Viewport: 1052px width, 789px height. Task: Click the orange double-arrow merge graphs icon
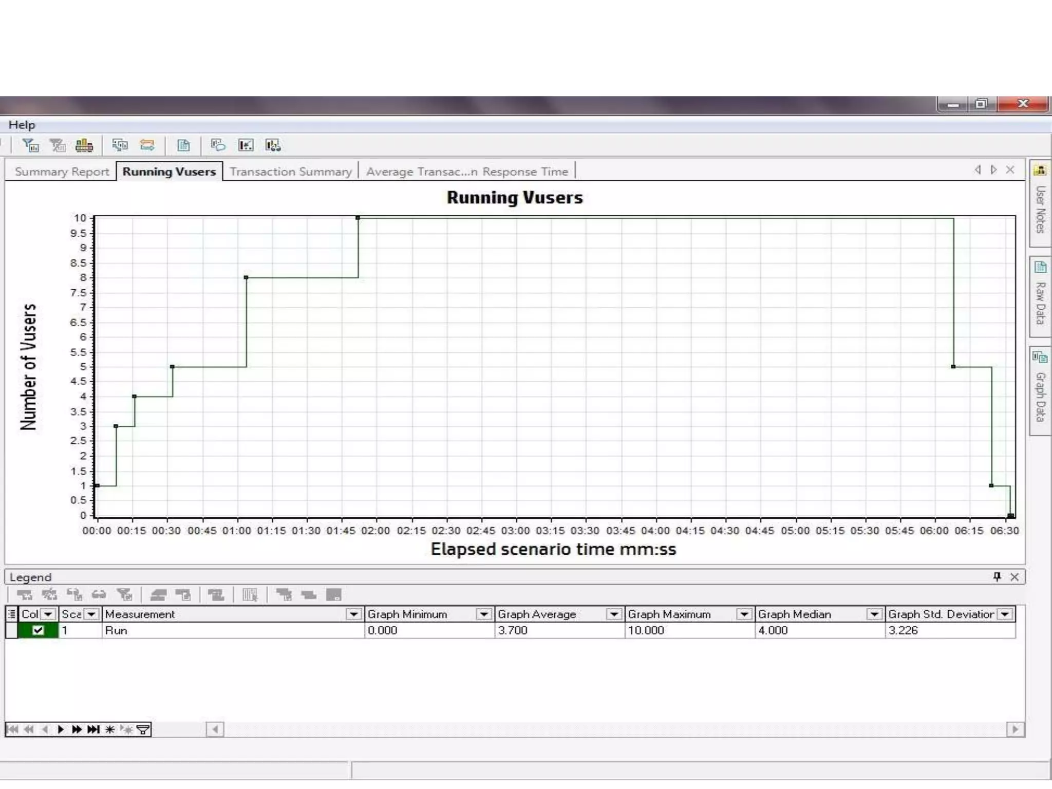[x=147, y=146]
